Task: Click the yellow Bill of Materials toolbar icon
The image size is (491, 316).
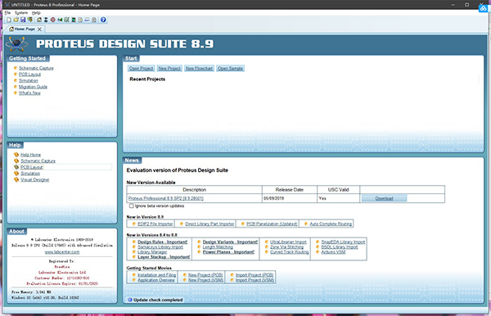Action: (80, 20)
